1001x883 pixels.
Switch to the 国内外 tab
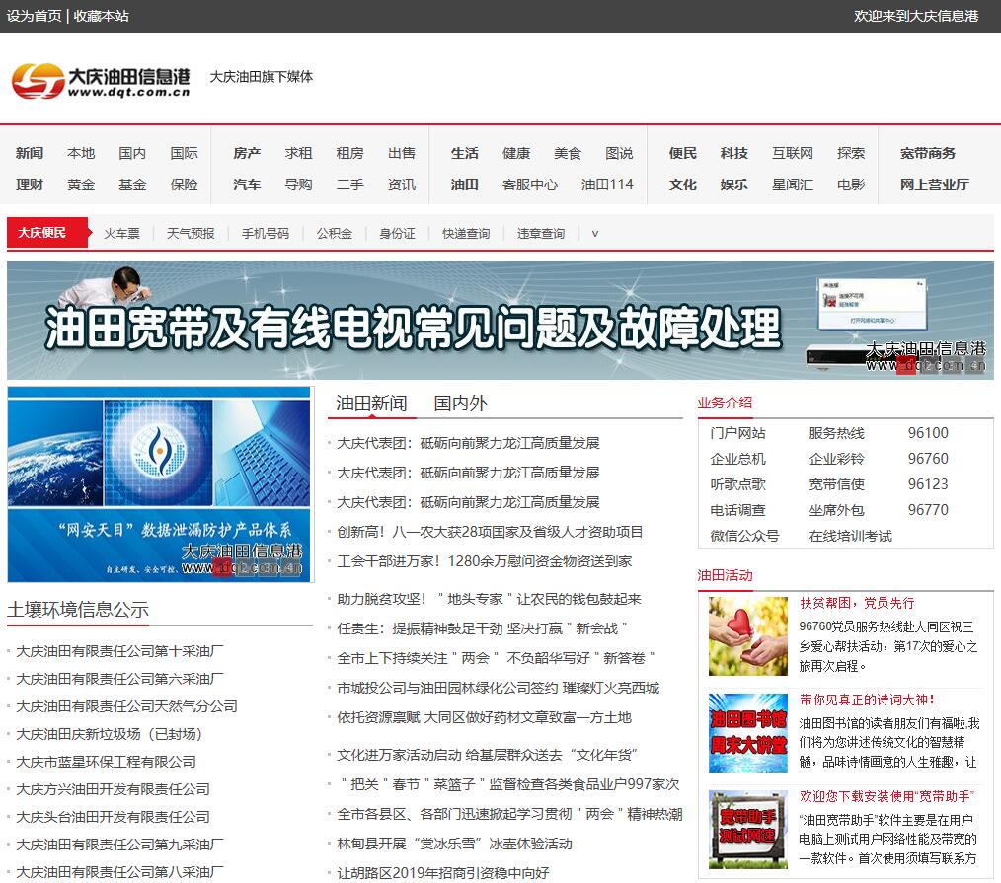coord(460,404)
